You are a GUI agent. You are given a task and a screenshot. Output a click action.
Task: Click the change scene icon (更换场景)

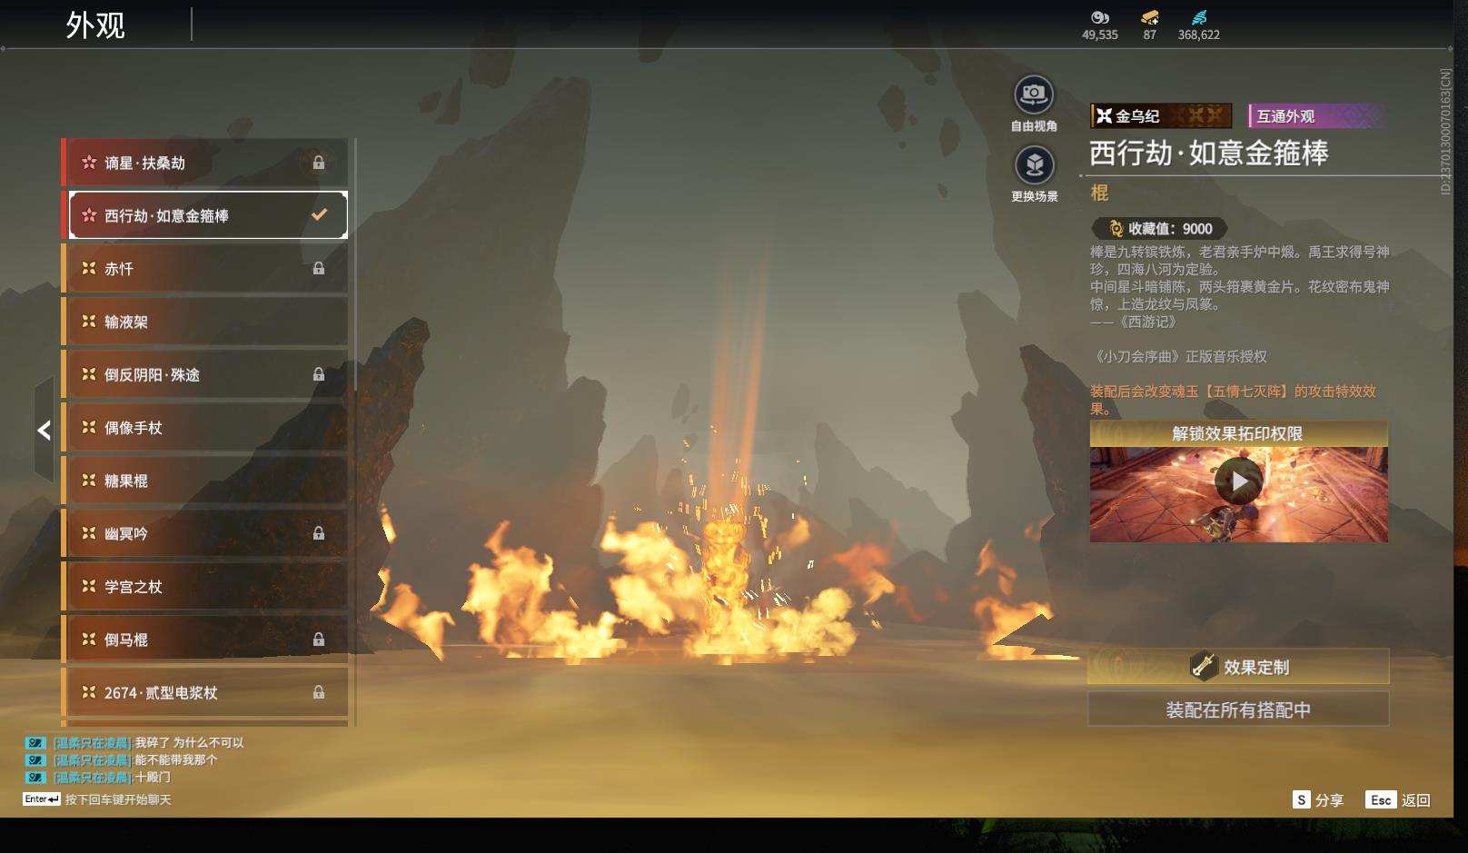pyautogui.click(x=1034, y=165)
